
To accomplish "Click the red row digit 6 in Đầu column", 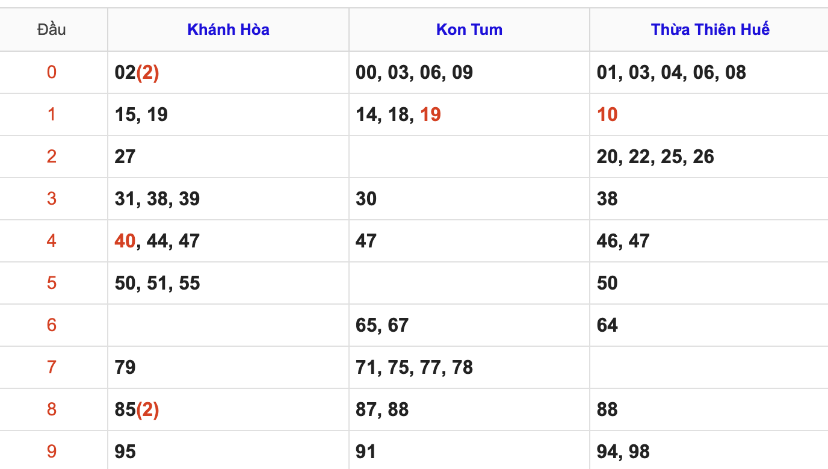I will point(52,325).
